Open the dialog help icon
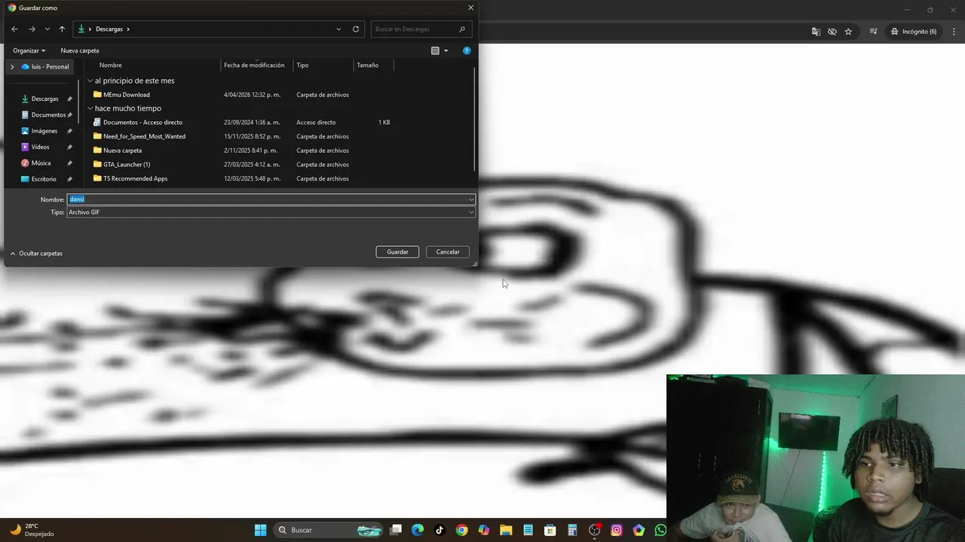 [467, 50]
